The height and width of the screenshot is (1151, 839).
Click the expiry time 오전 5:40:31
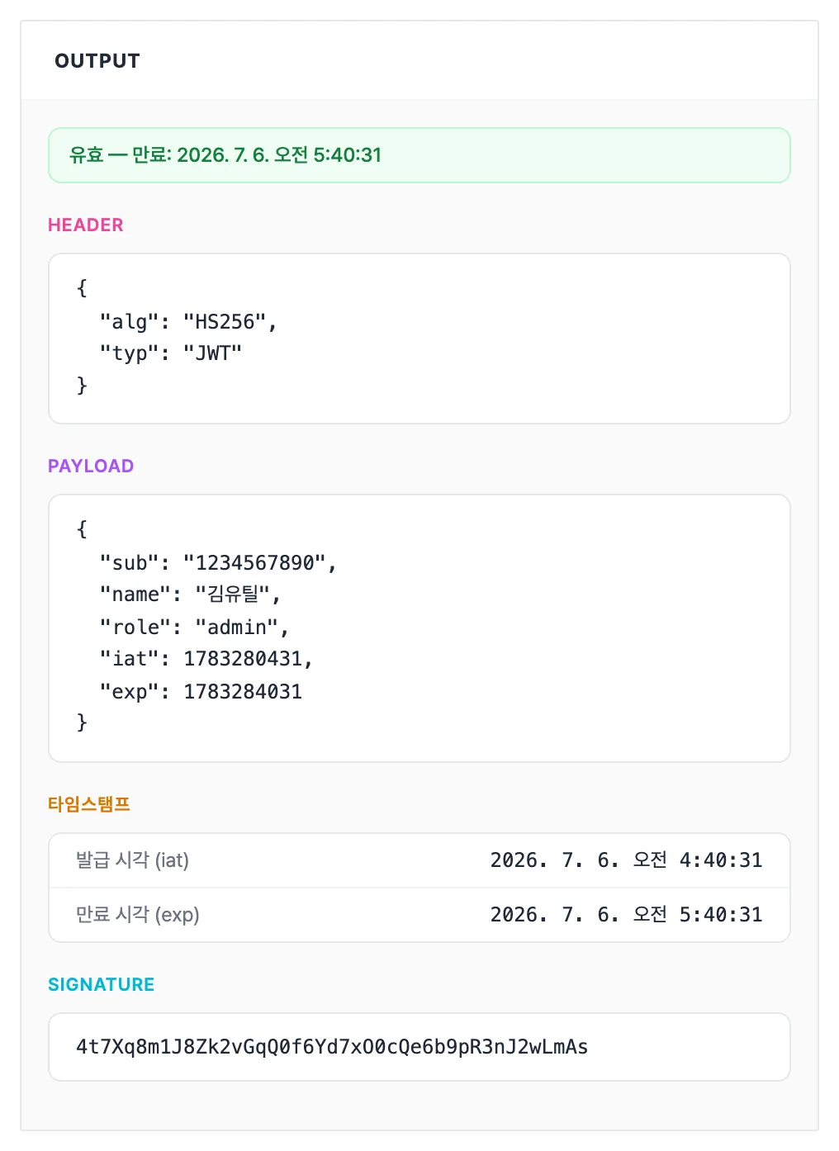coord(697,915)
